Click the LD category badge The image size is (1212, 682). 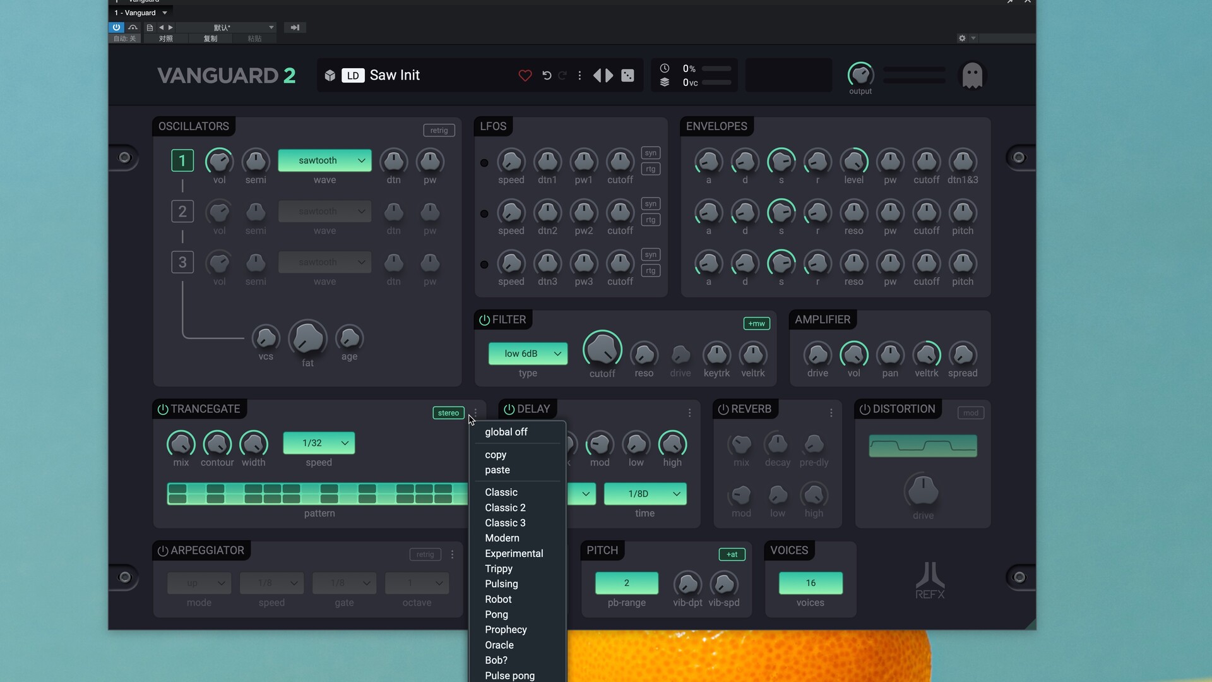[353, 76]
